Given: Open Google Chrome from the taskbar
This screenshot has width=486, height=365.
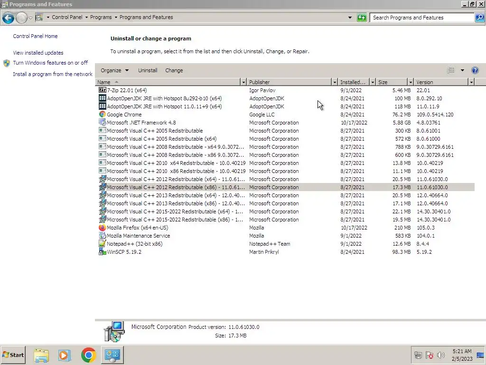Looking at the screenshot, I should pyautogui.click(x=89, y=355).
